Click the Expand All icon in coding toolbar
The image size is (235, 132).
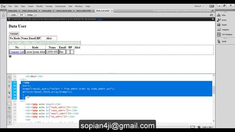pyautogui.click(x=9, y=93)
